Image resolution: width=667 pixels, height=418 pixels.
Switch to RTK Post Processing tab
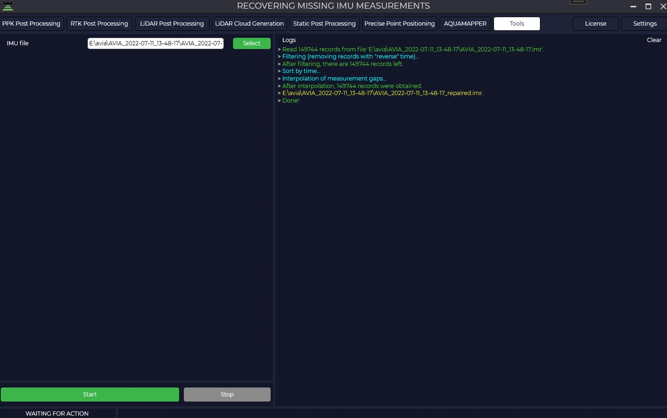99,24
